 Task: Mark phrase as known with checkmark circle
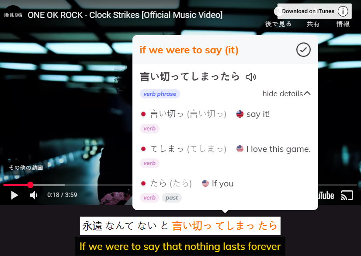click(303, 49)
